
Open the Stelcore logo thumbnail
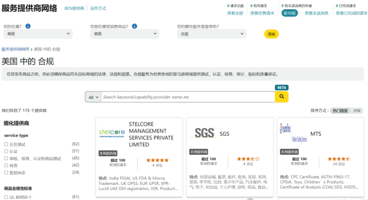tap(112, 133)
